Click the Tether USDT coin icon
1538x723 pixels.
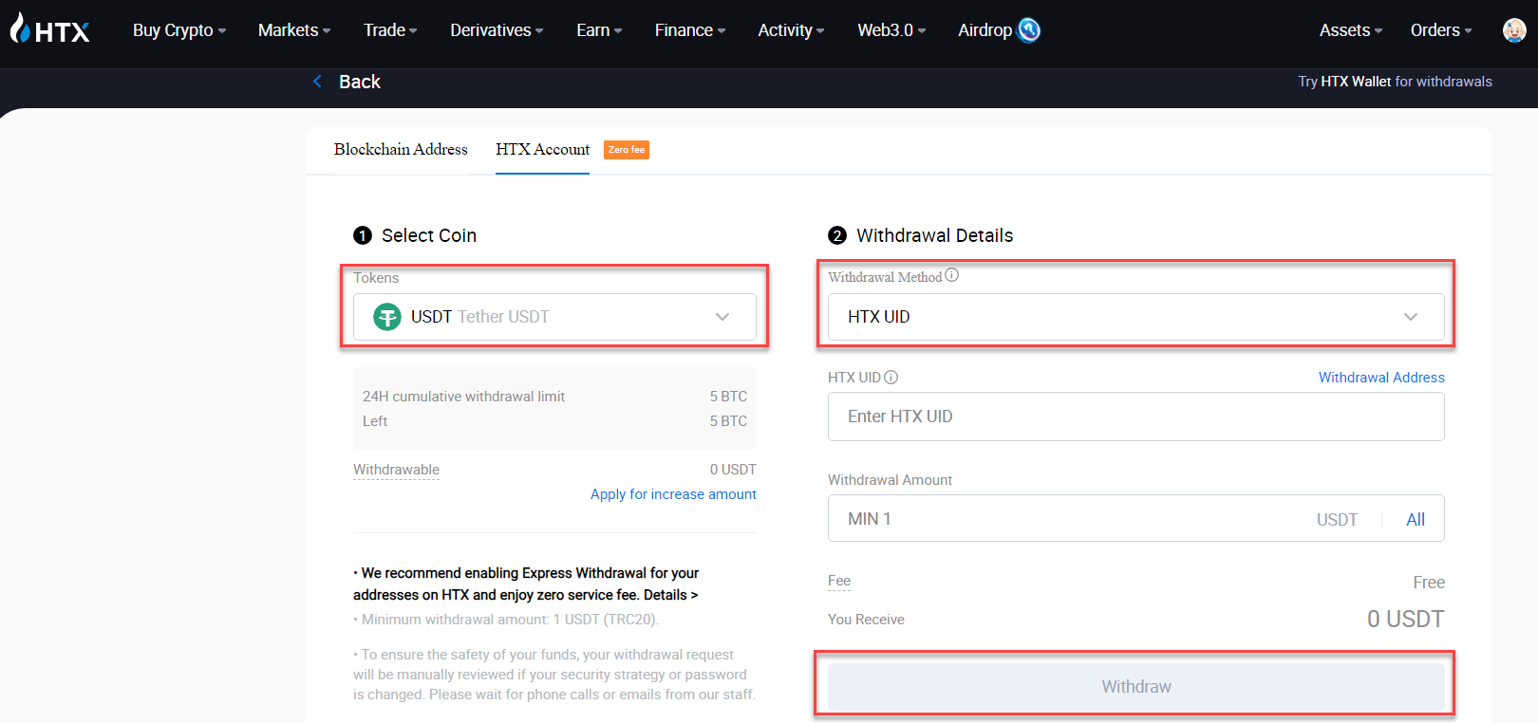pos(387,316)
